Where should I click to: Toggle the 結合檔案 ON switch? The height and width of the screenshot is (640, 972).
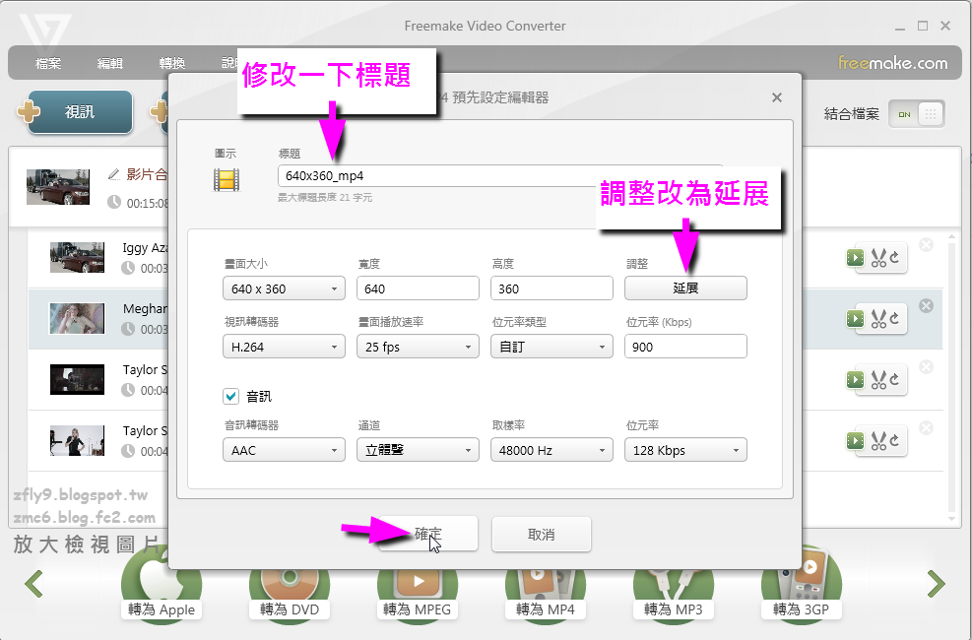coord(916,114)
